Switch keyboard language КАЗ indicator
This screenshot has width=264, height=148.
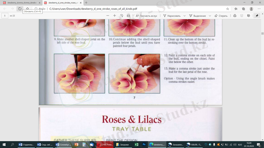pyautogui.click(x=240, y=144)
